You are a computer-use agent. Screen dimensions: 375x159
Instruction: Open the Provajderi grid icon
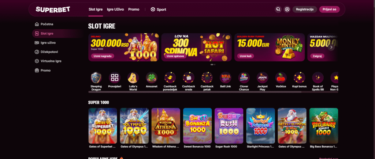115,77
